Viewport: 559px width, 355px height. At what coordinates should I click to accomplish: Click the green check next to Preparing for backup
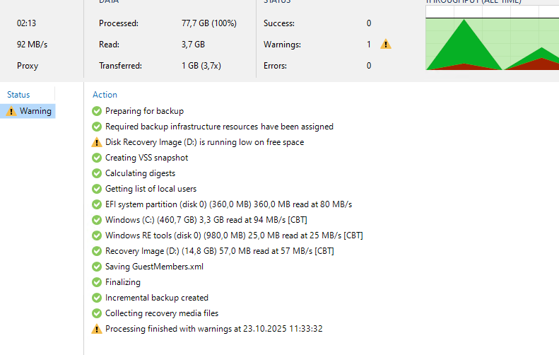click(97, 111)
